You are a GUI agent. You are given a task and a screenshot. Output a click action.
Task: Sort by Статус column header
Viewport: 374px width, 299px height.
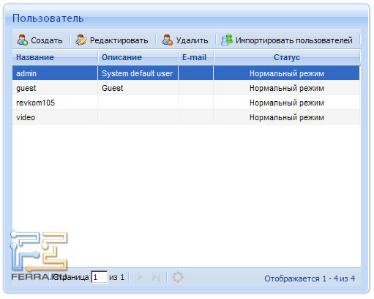tap(287, 57)
